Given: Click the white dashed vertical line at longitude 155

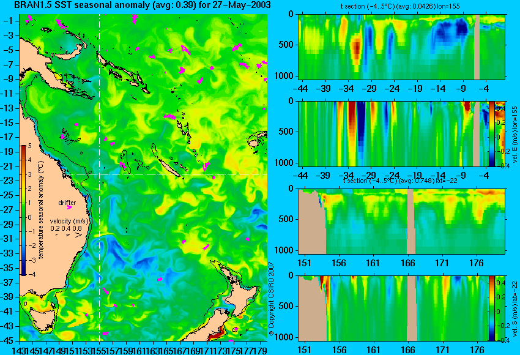Looking at the screenshot, I should click(x=100, y=177).
